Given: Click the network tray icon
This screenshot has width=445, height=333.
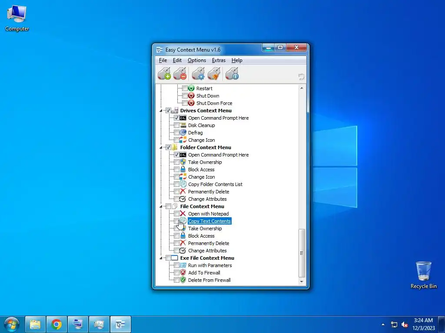Looking at the screenshot, I should [x=394, y=324].
